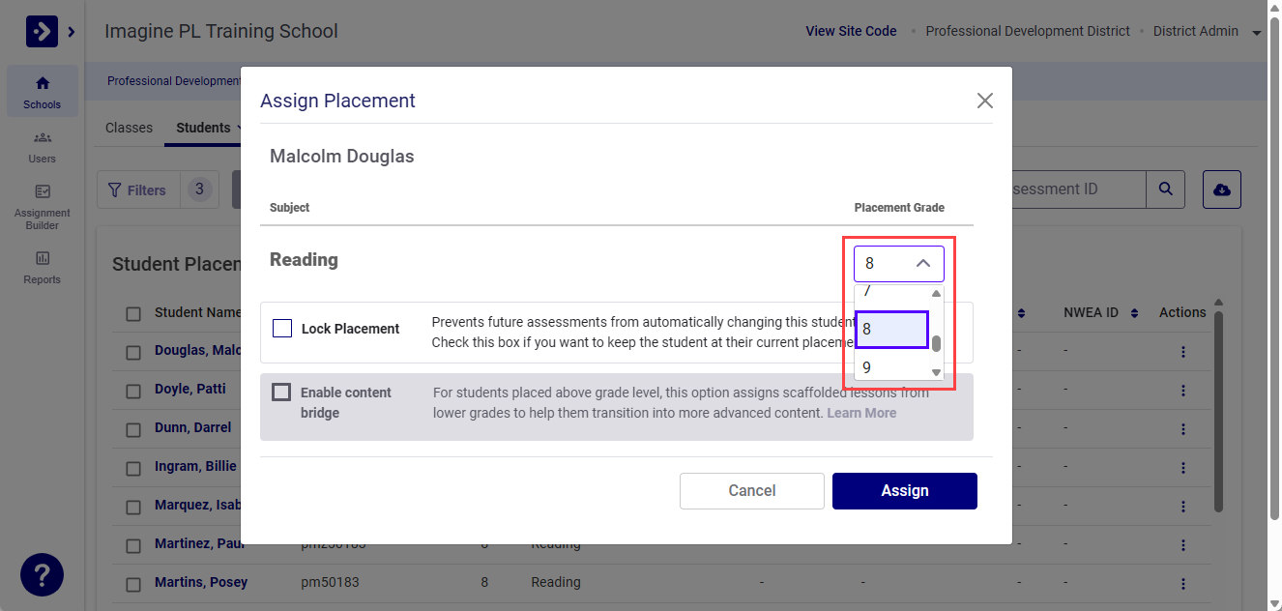Click Assign to confirm placement
This screenshot has height=611, width=1282.
tap(905, 491)
